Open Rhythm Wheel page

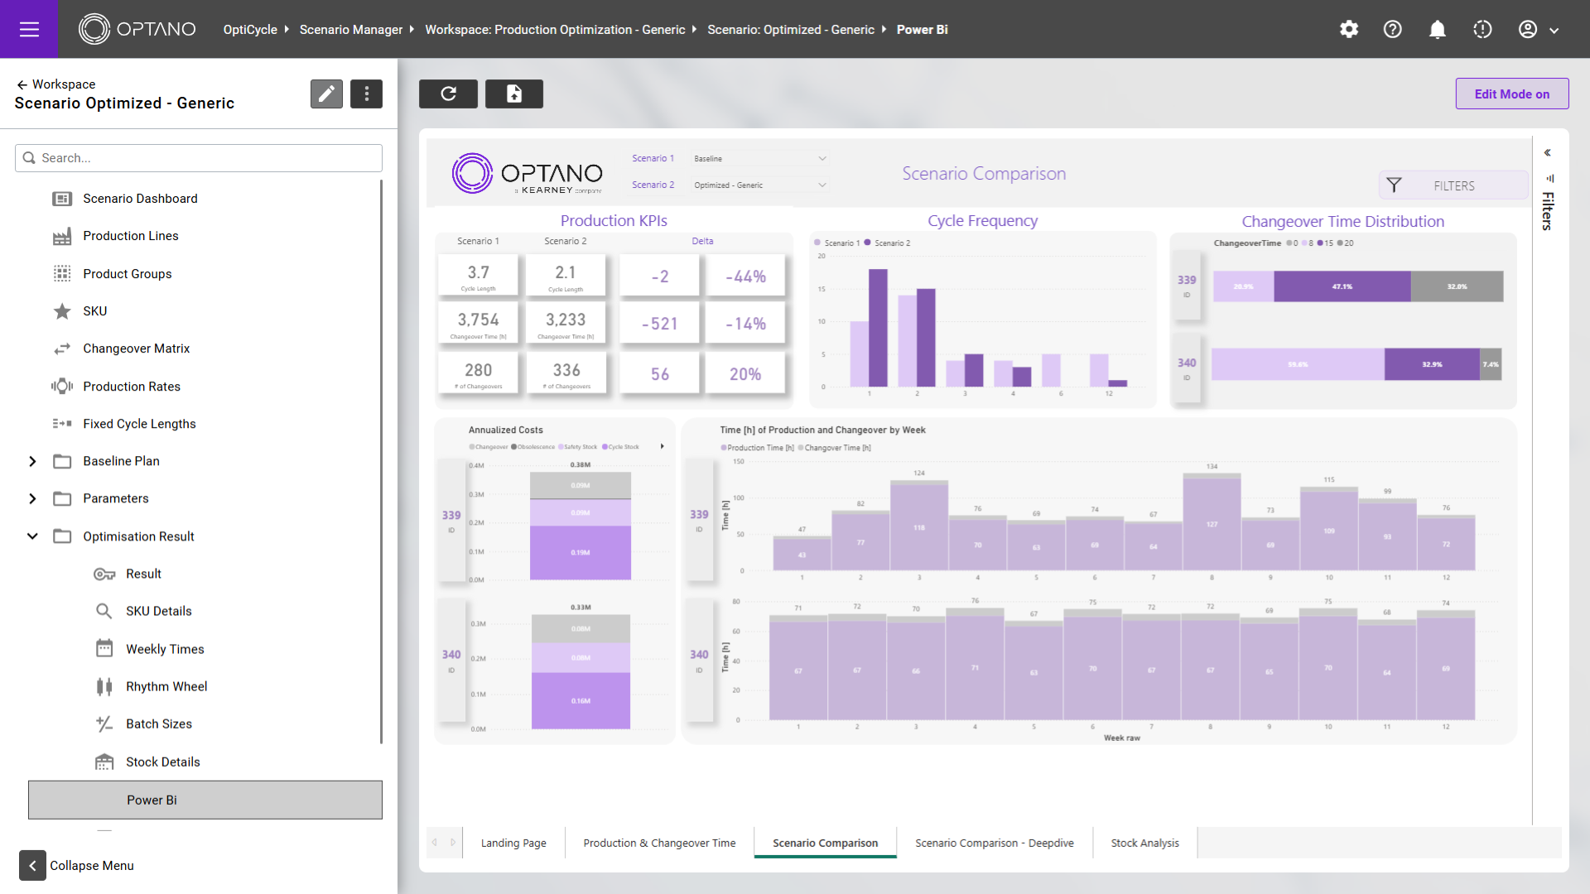pyautogui.click(x=166, y=686)
